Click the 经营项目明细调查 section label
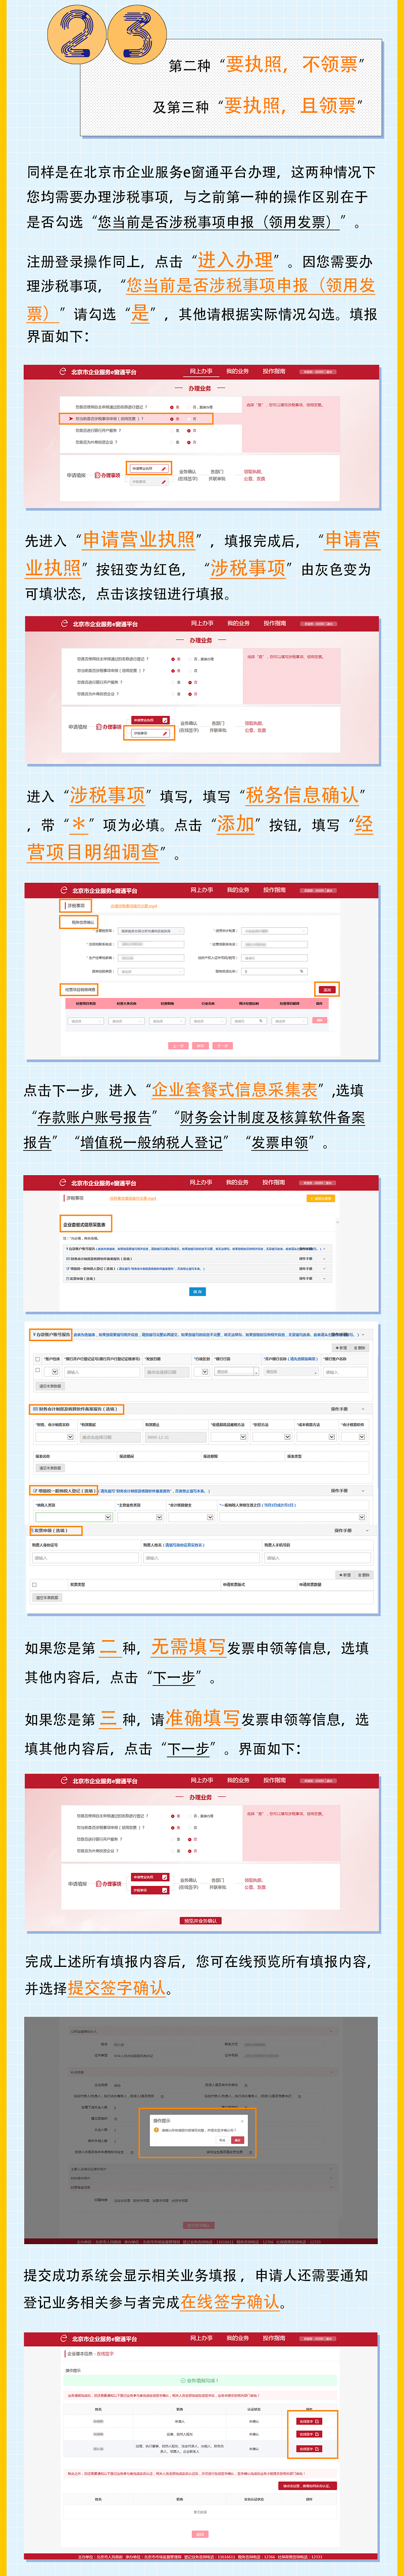The image size is (404, 2576). click(81, 989)
